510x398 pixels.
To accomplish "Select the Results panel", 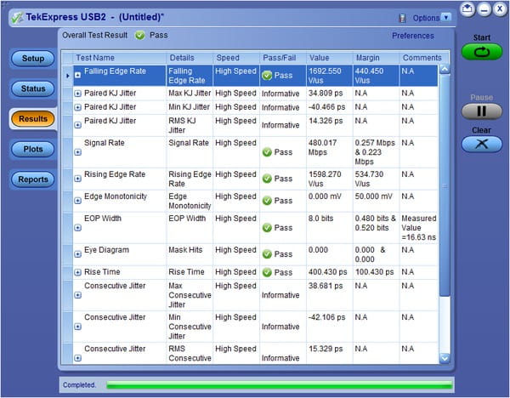I will [33, 119].
